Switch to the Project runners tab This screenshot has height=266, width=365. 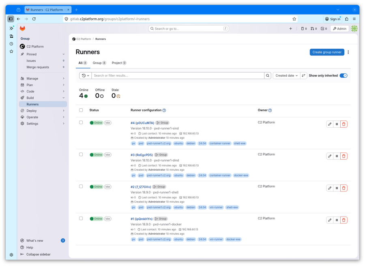point(119,63)
